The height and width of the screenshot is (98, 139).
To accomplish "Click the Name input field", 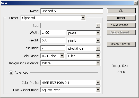I will point(72,11).
